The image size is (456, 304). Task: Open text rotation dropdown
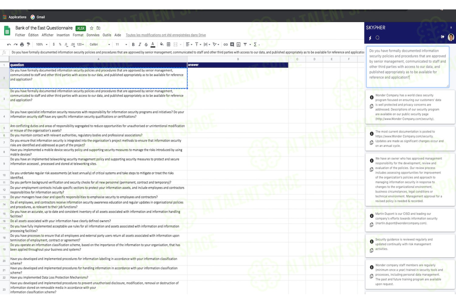tap(216, 44)
